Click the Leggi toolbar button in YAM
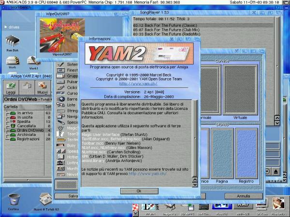The image size is (290, 217). (11, 87)
